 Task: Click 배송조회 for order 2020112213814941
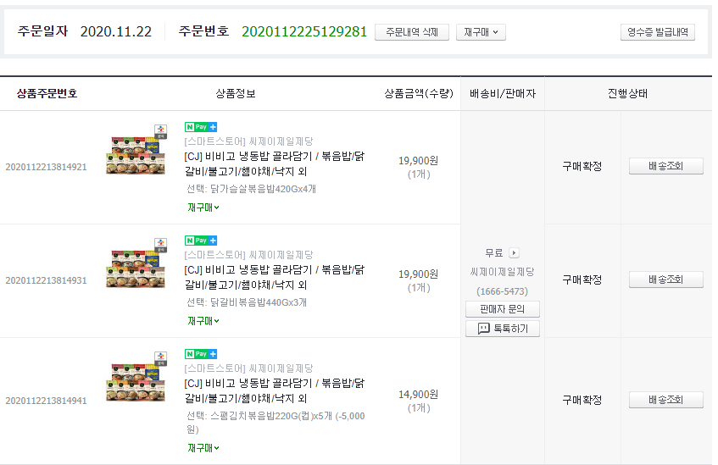665,400
